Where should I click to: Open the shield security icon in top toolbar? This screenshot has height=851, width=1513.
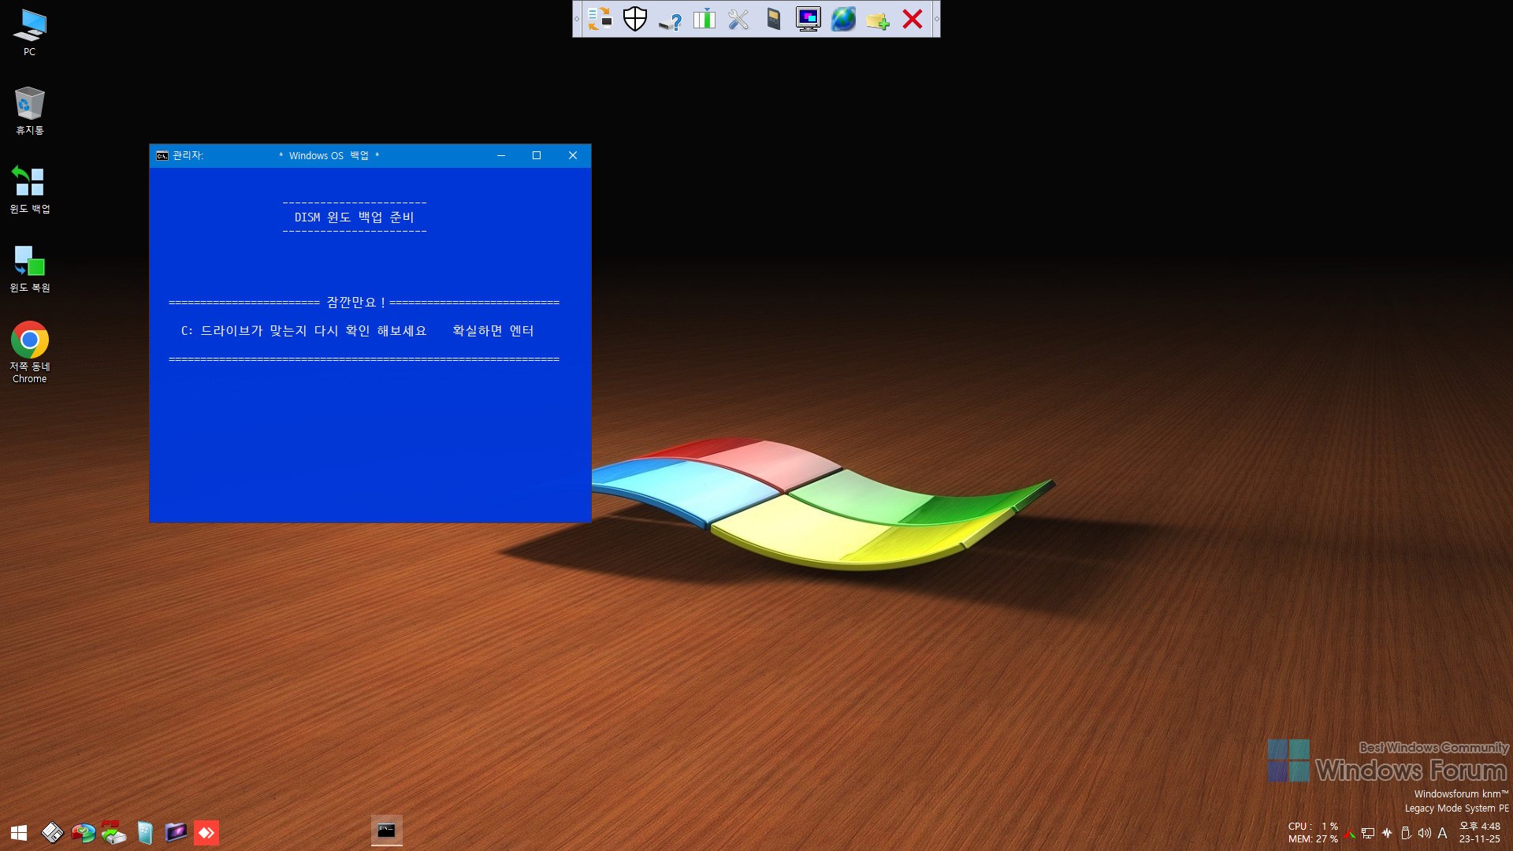pos(635,19)
